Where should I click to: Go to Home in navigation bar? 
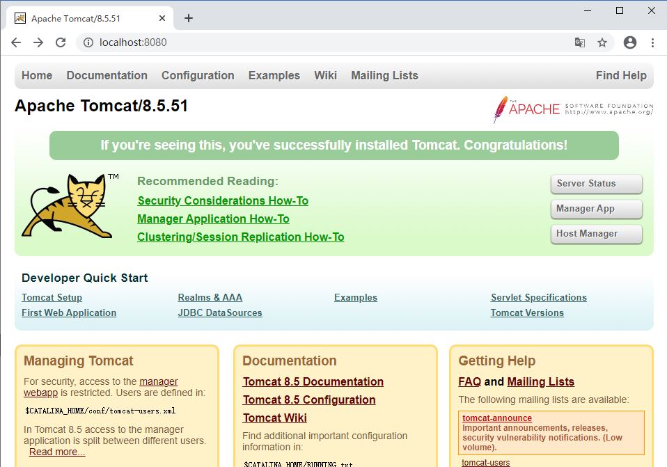pyautogui.click(x=37, y=75)
